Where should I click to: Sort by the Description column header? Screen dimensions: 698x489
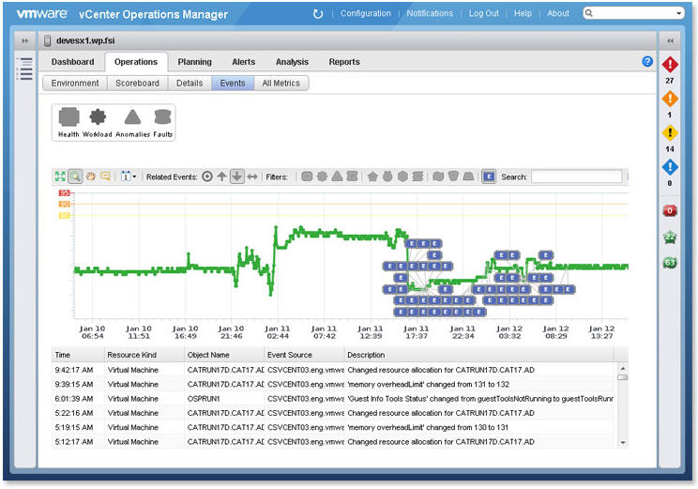(479, 355)
